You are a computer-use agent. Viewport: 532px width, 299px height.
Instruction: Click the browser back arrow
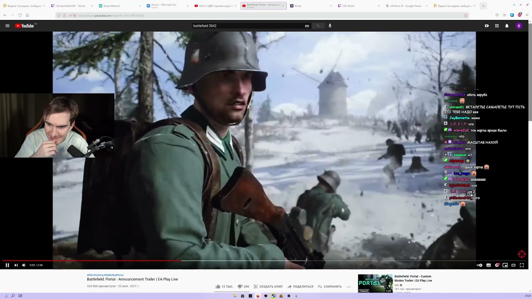(5, 15)
